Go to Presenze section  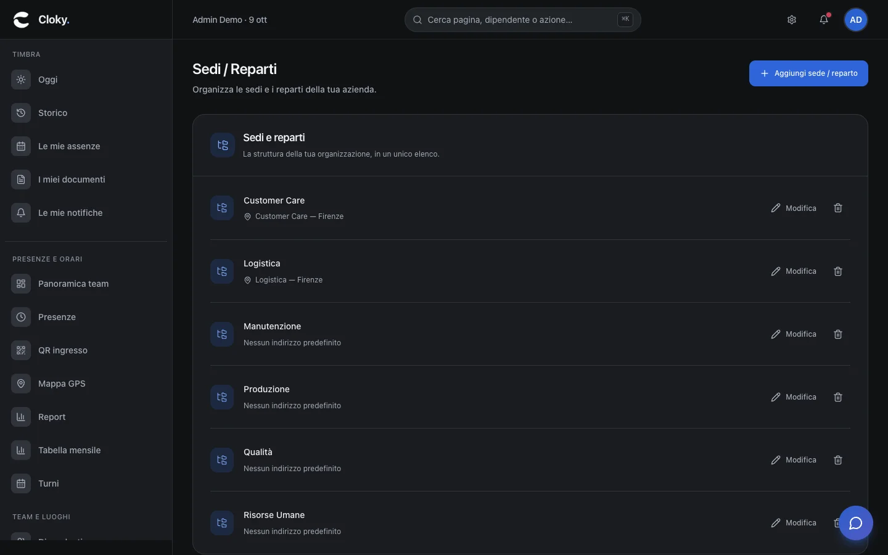86,317
